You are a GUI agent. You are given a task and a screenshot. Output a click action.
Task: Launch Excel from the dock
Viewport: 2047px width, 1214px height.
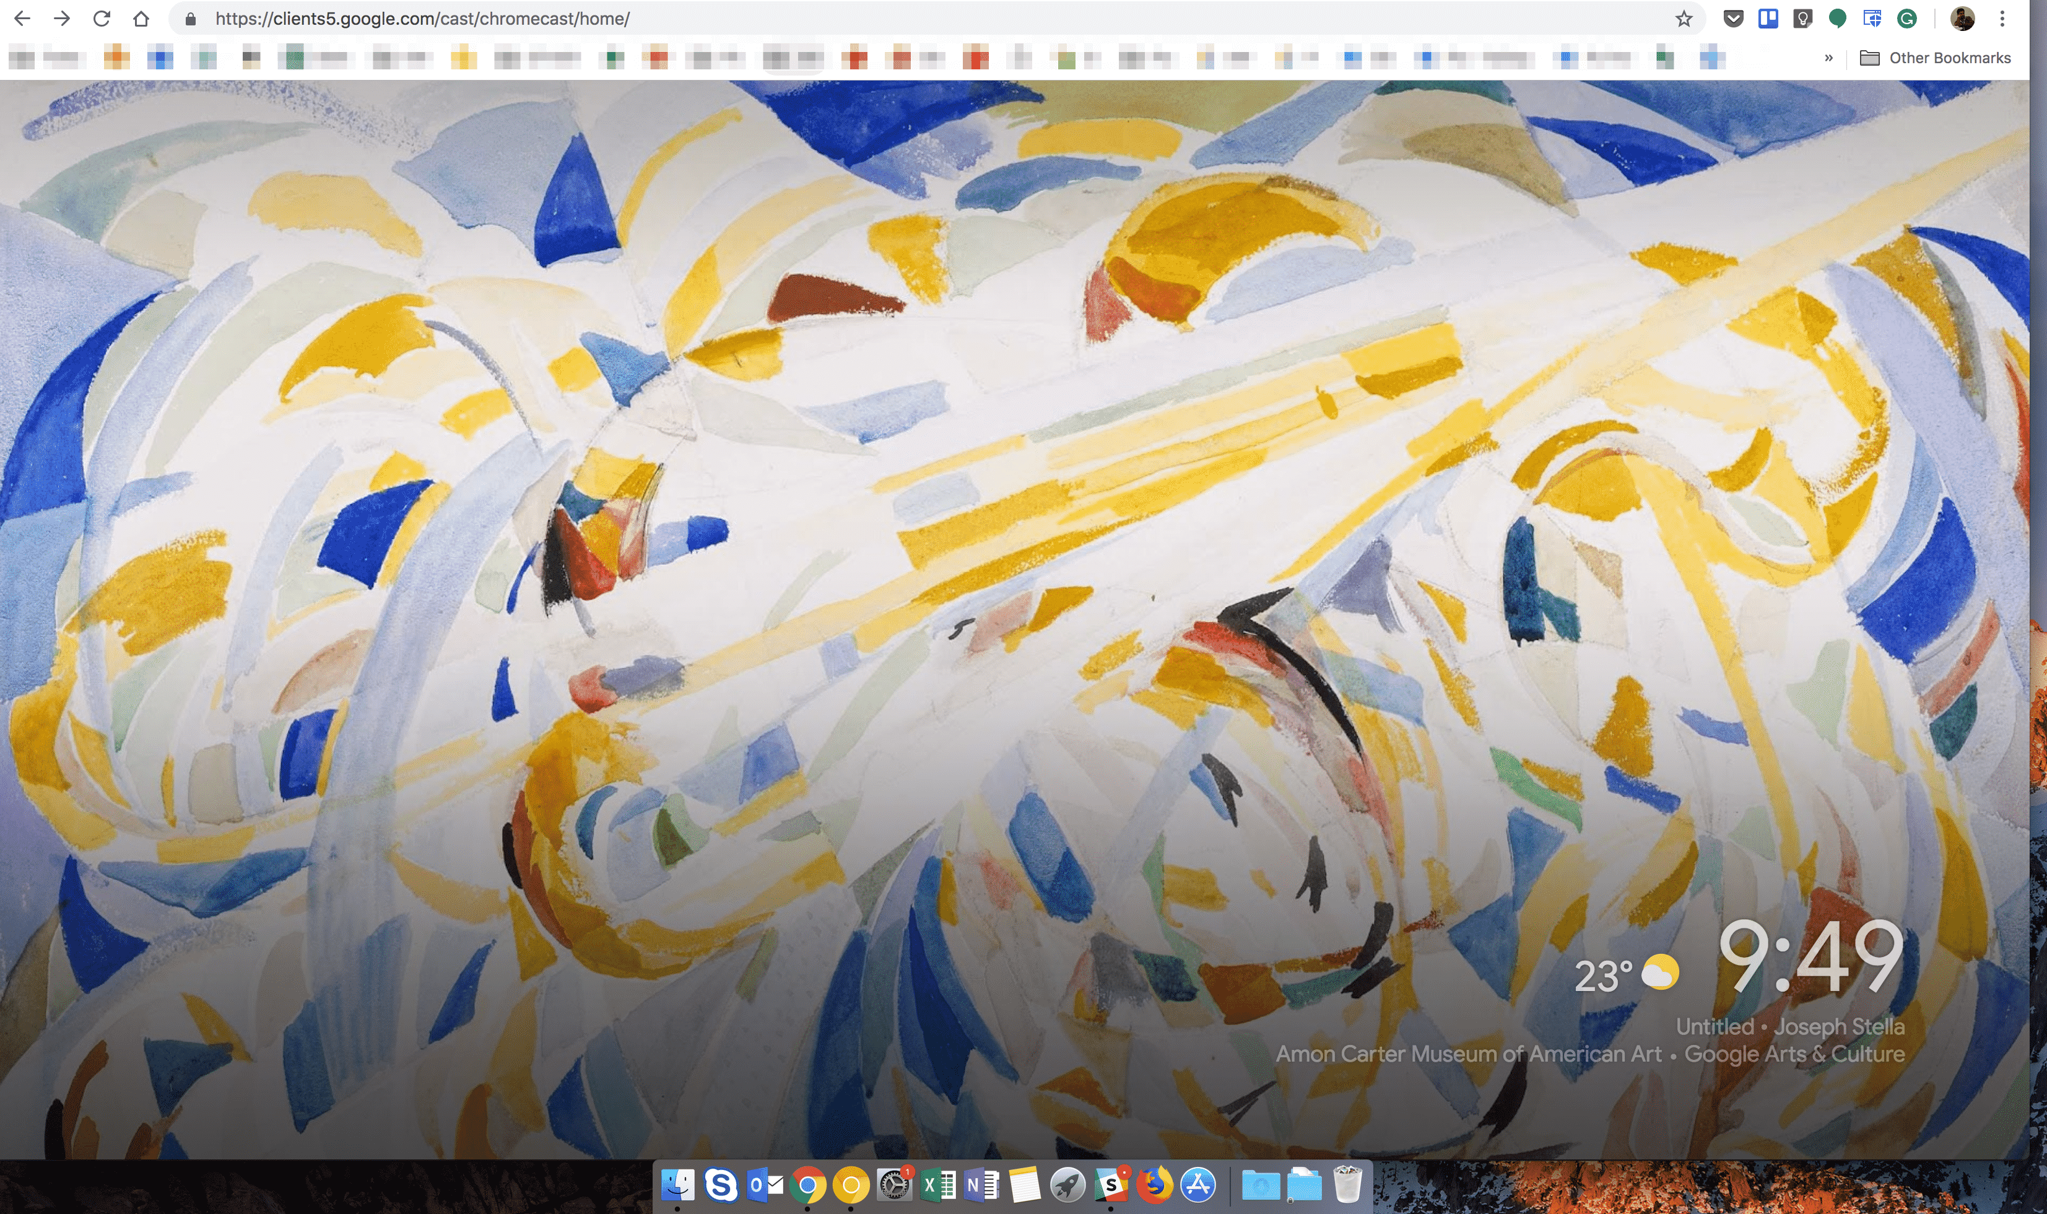[937, 1184]
